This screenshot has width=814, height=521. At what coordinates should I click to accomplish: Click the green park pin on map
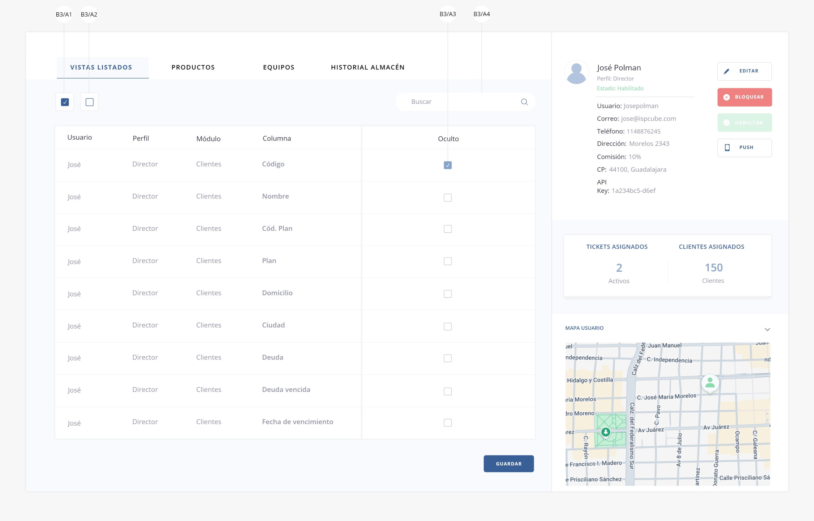click(x=606, y=432)
